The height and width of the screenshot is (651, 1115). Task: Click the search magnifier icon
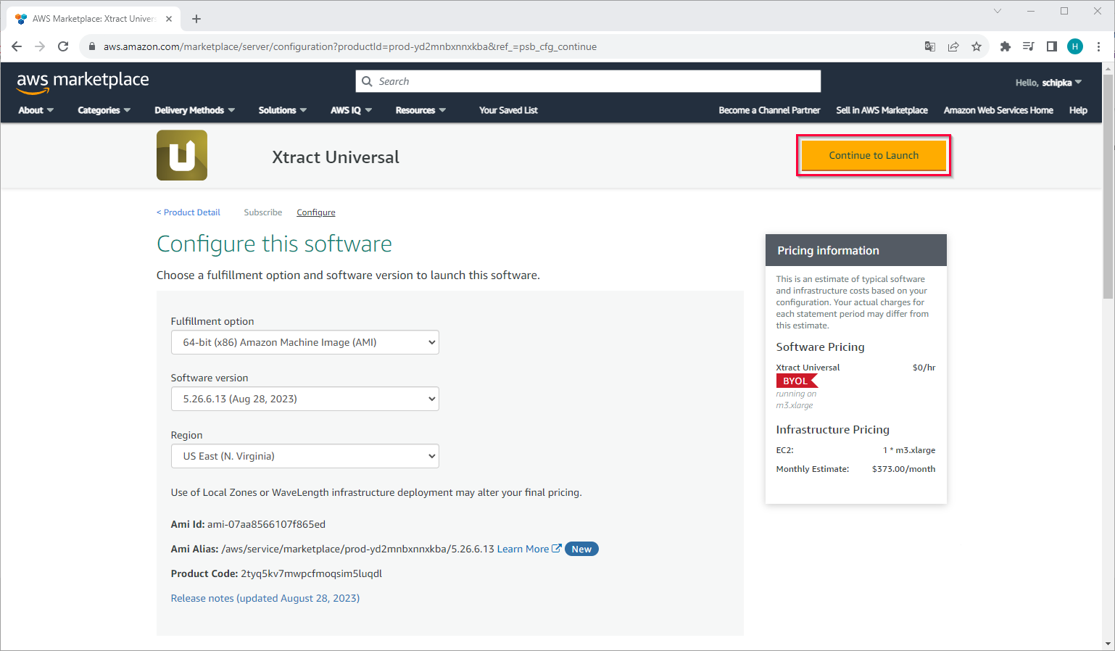(x=367, y=81)
